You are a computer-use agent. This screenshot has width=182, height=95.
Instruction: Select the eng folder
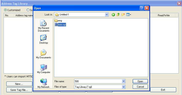(x=58, y=21)
